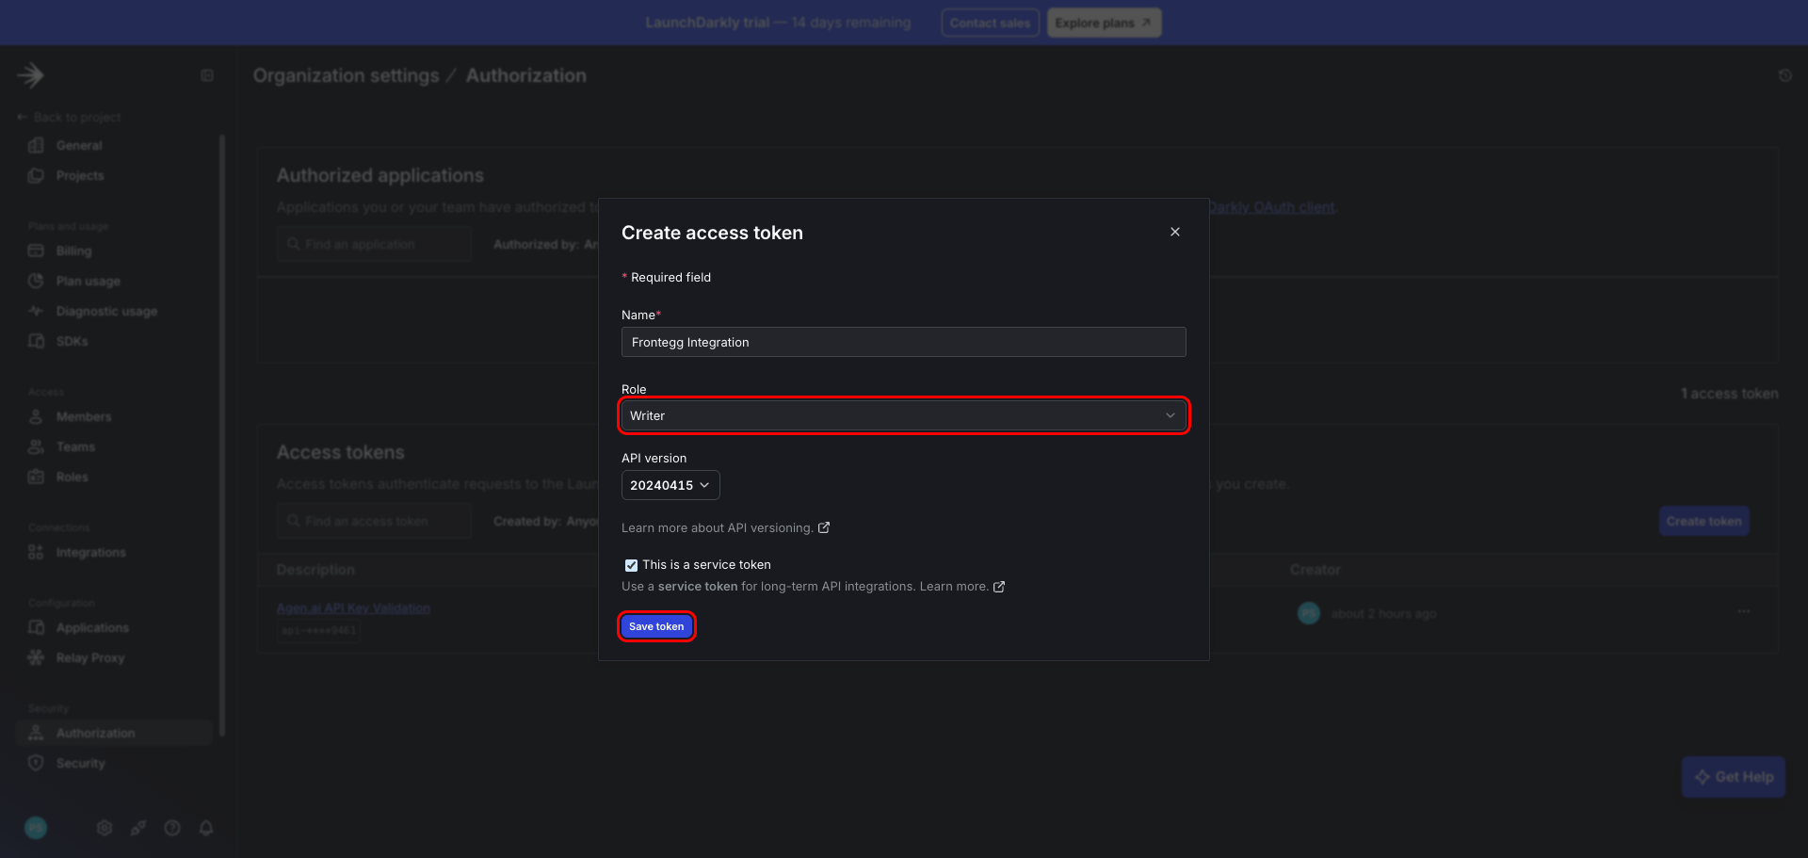
Task: Open the token row three-dots menu
Action: [x=1744, y=612]
